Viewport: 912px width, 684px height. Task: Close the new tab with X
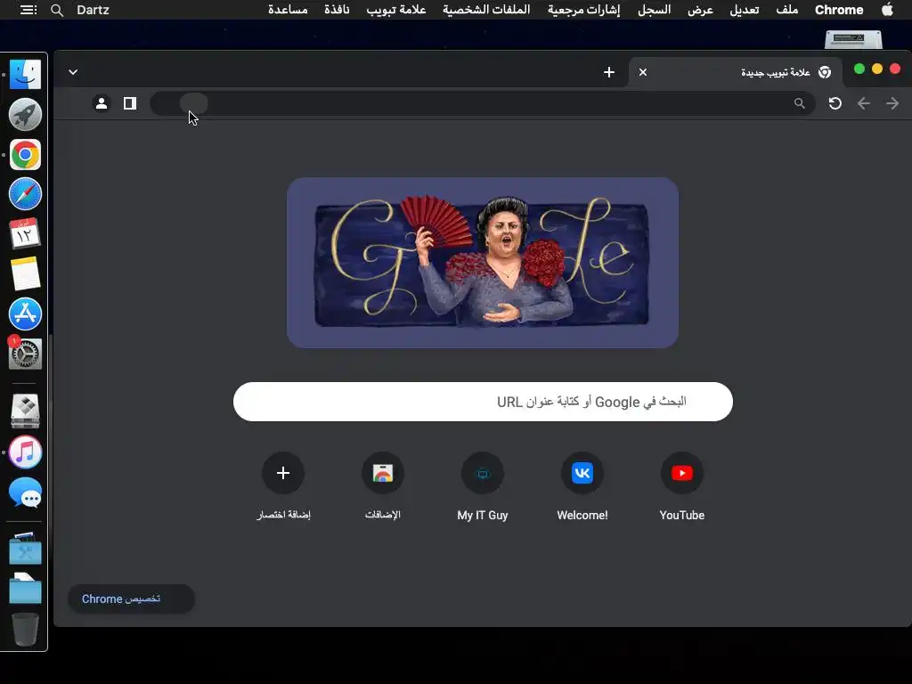point(643,72)
